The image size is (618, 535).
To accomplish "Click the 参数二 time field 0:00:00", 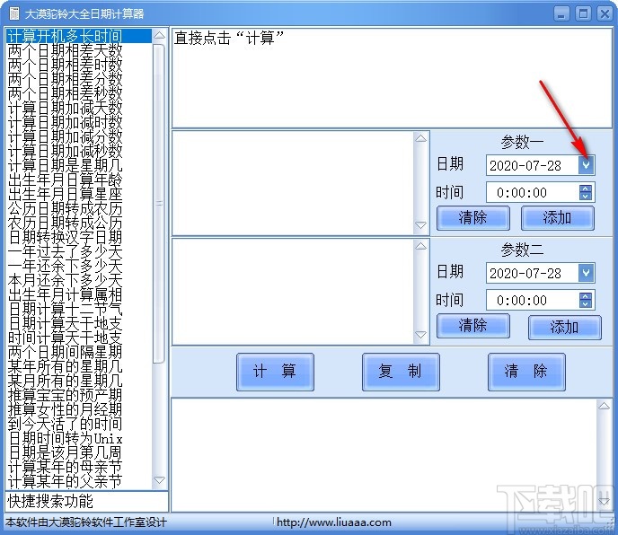I will pyautogui.click(x=533, y=300).
